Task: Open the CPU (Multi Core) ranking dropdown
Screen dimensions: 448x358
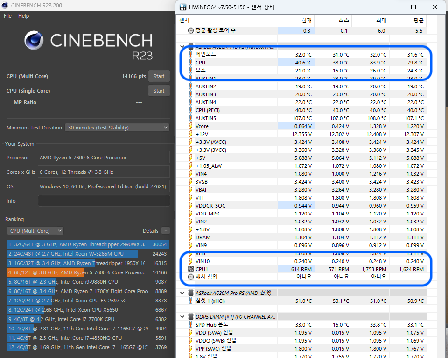Action: (x=35, y=231)
